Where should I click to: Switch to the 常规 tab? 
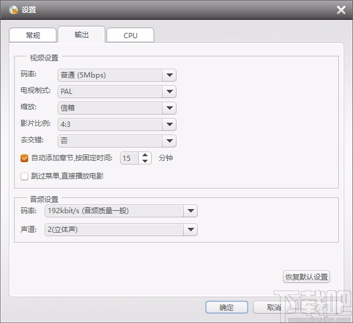click(32, 35)
